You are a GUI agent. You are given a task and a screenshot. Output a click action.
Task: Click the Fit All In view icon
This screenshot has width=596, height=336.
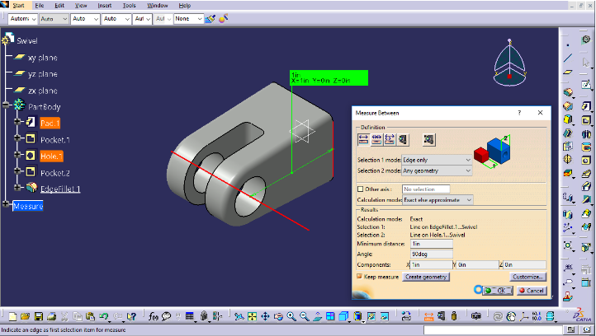coord(252,316)
